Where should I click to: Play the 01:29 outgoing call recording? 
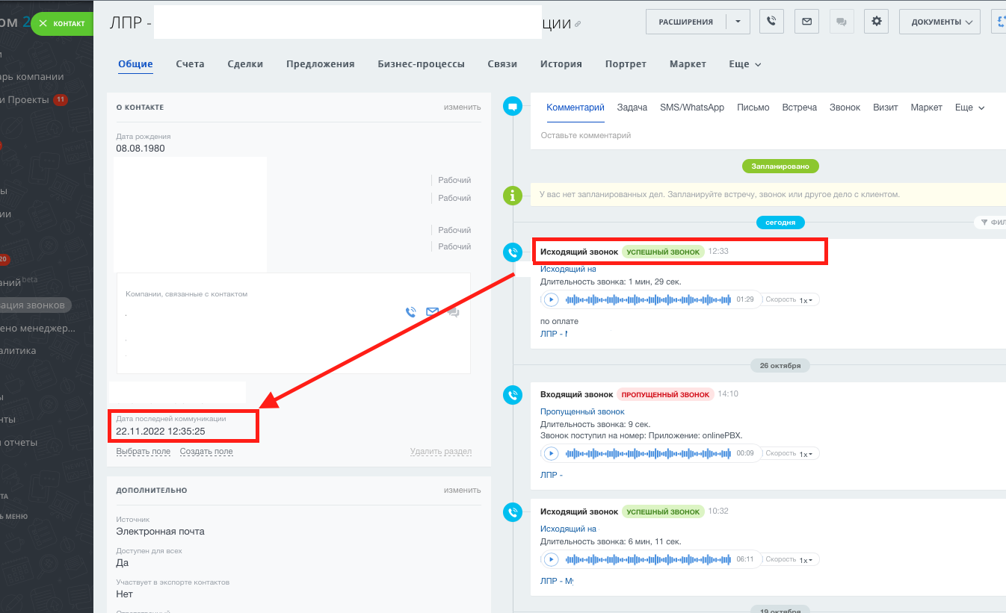coord(551,299)
